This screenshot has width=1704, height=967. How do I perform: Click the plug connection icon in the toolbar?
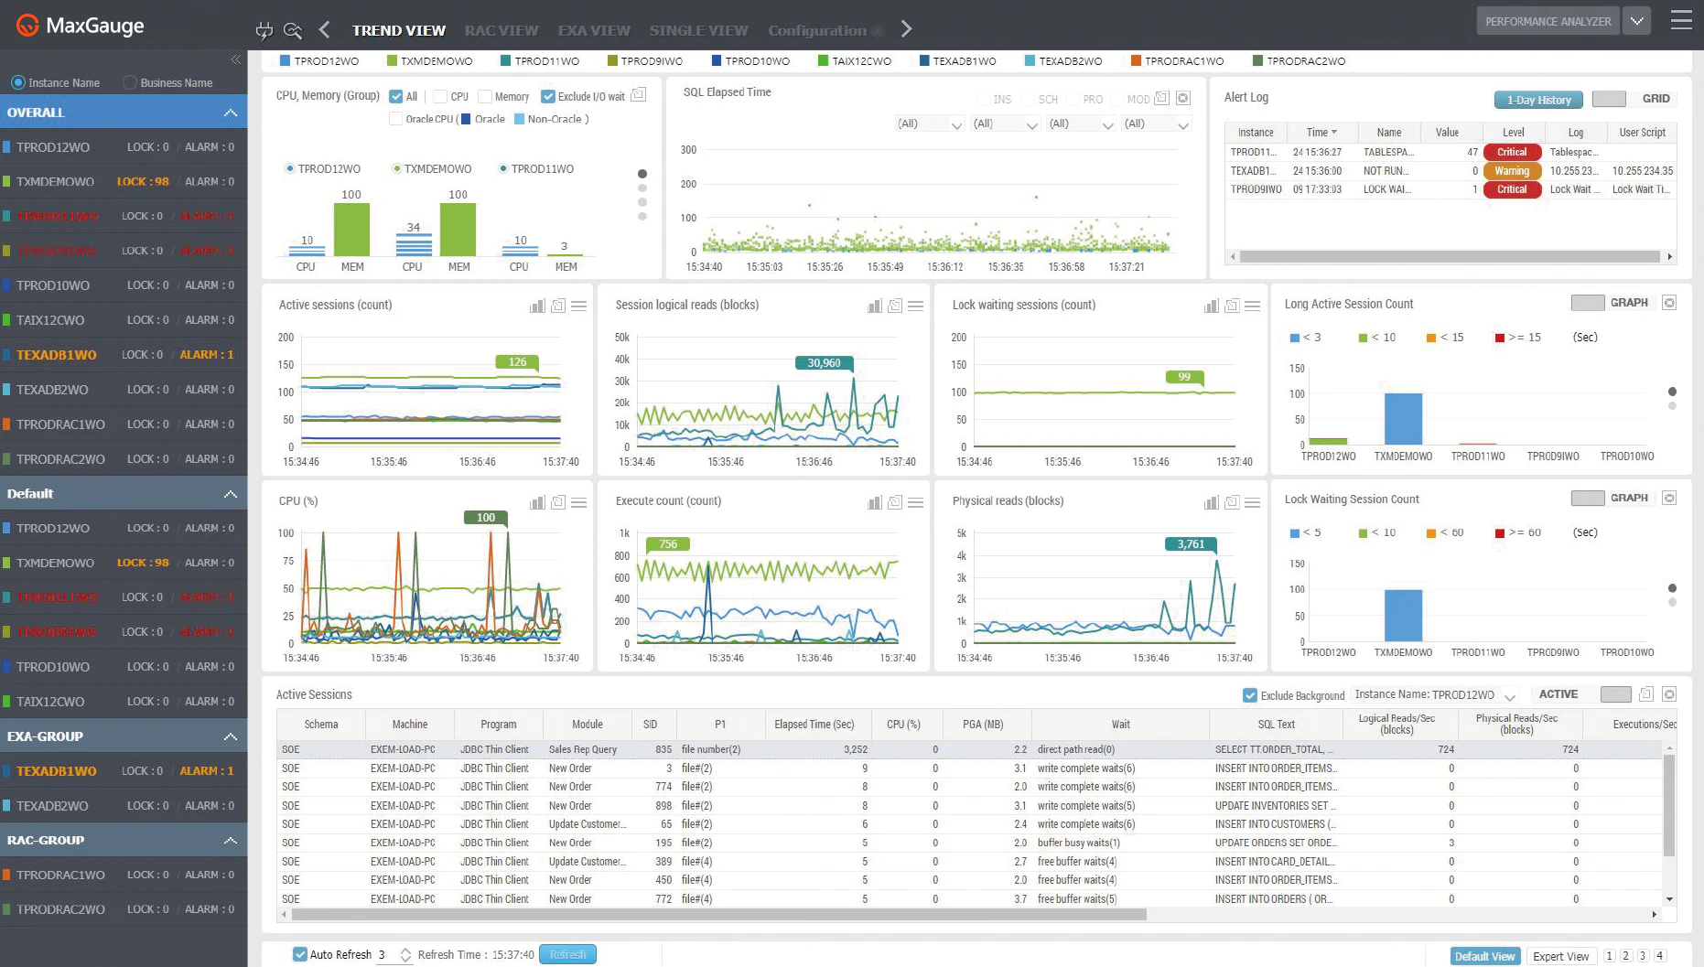[x=264, y=29]
